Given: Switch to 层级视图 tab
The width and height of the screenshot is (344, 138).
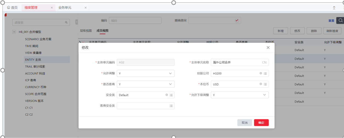Looking at the screenshot, I should [86, 31].
